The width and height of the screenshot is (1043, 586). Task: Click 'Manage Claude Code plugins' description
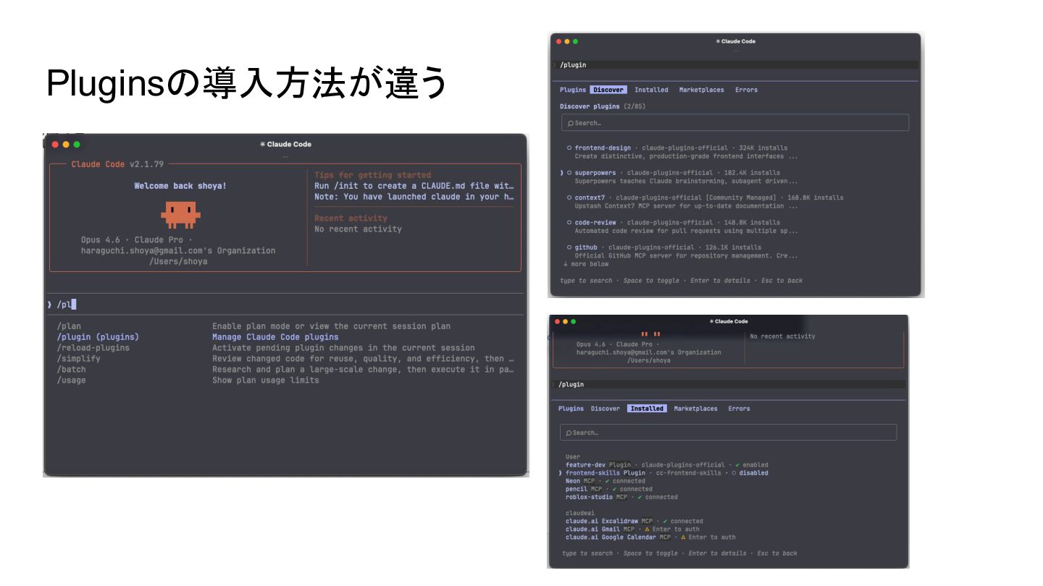(x=275, y=337)
